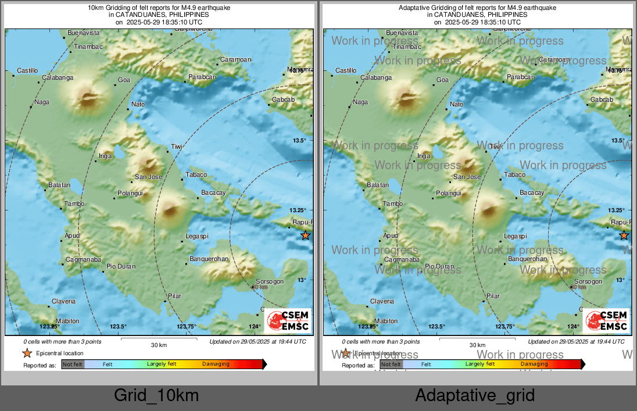
Task: Click the Mabiton label on the Adaptative_grid map
Action: (386, 321)
